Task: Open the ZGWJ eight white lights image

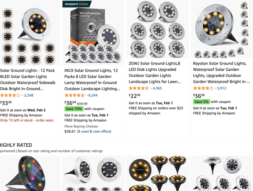Action: [x=158, y=29]
